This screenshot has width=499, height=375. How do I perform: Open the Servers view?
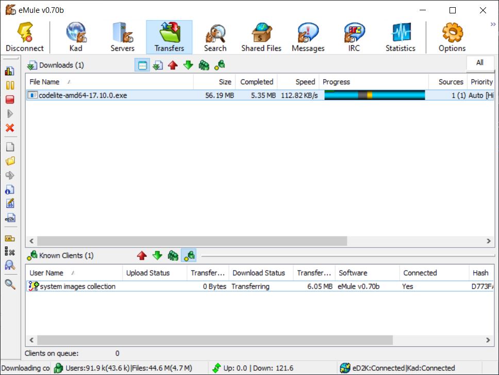point(122,38)
